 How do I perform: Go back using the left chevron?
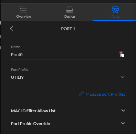click(x=12, y=29)
